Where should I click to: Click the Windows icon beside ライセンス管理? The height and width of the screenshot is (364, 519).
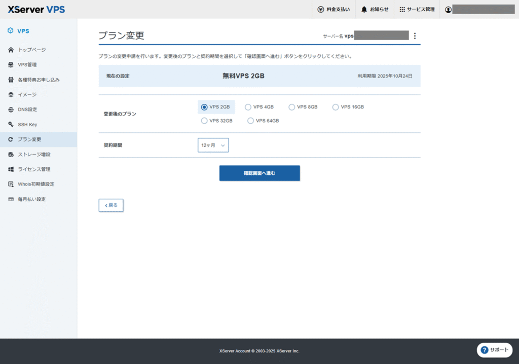click(11, 169)
